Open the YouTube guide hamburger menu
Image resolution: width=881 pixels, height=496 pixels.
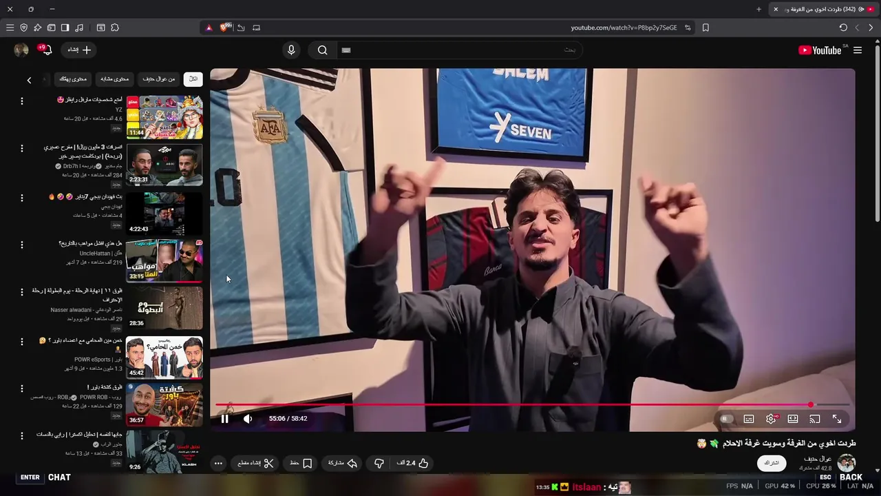coord(858,50)
